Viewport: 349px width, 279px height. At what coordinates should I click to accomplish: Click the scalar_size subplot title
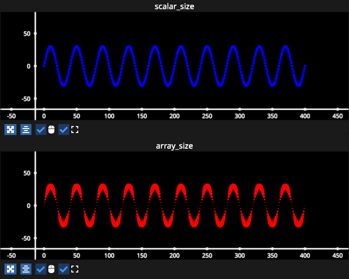pyautogui.click(x=174, y=6)
